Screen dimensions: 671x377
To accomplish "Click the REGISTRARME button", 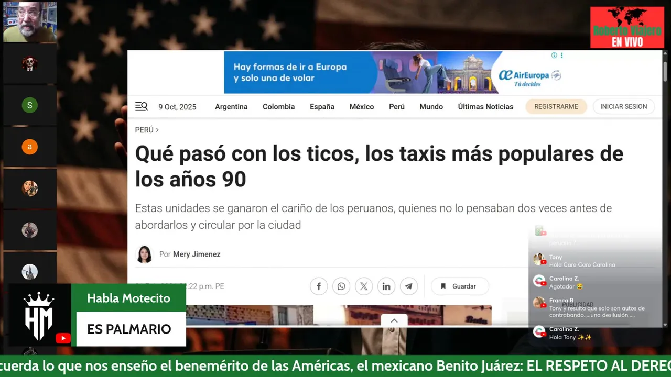I will point(556,106).
